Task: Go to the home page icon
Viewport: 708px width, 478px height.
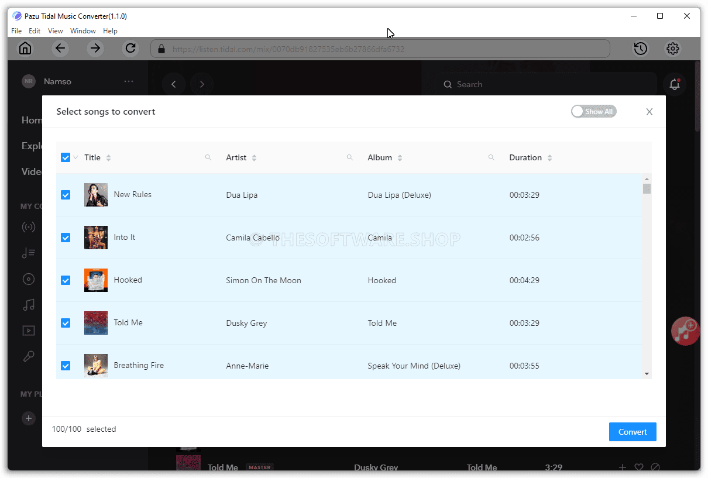Action: [25, 49]
